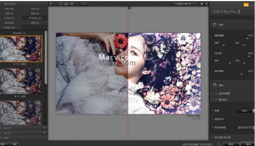Select the category tab with count (9)
Screen dimensions: 255x146
[x=35, y=9]
